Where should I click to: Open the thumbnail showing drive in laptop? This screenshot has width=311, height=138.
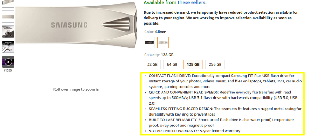(x=8, y=47)
